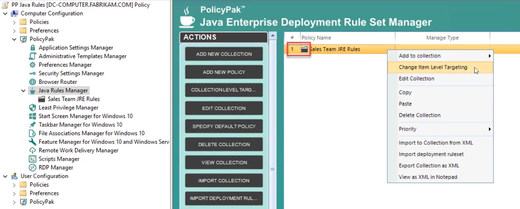The image size is (520, 209).
Task: Collapse the PolicyPak node under Computer Configuration
Action: pyautogui.click(x=14, y=39)
